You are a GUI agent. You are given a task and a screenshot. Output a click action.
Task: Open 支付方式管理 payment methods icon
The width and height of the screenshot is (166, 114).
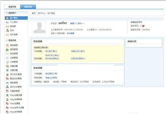point(7,74)
